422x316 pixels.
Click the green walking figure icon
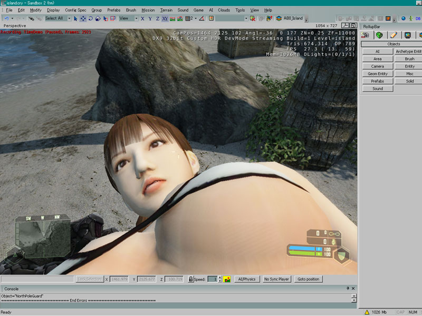coord(411,18)
